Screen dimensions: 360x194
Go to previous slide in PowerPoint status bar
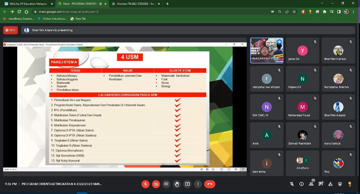pyautogui.click(x=202, y=169)
